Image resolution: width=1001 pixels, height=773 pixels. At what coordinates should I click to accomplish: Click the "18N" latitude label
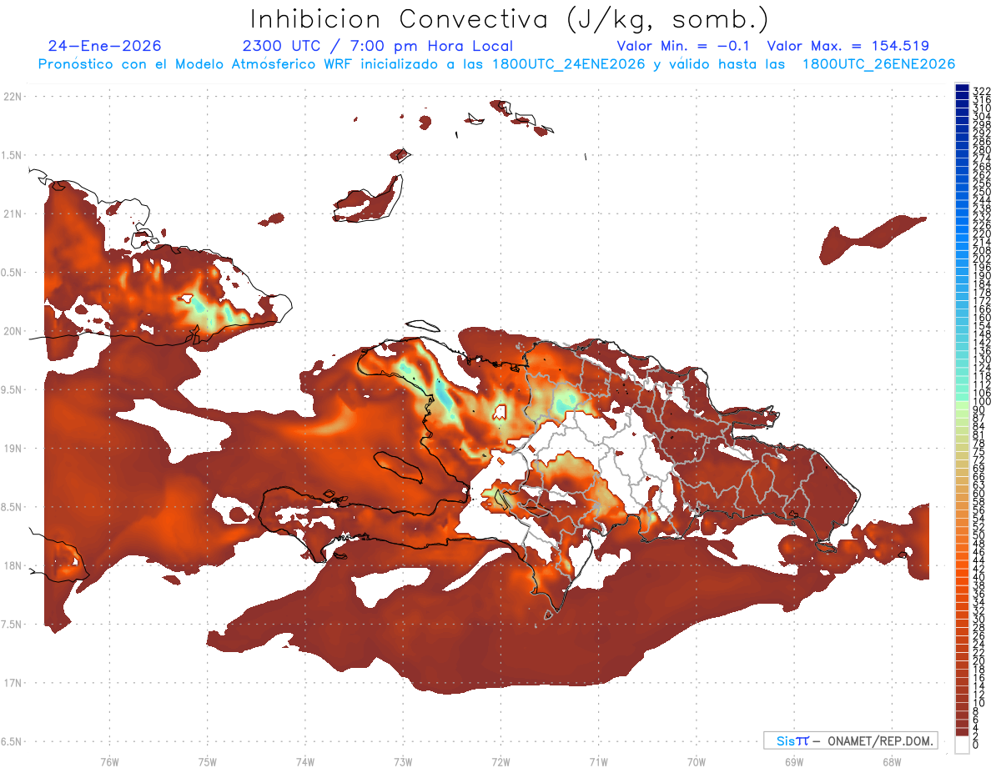point(12,565)
